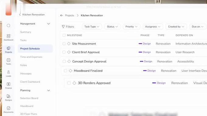Open the Finance icon in the sidebar
Viewport: 207px width, 116px height.
[9, 85]
